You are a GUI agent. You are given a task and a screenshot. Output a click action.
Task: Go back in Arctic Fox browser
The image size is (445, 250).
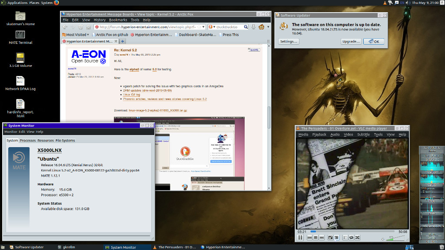(x=65, y=27)
